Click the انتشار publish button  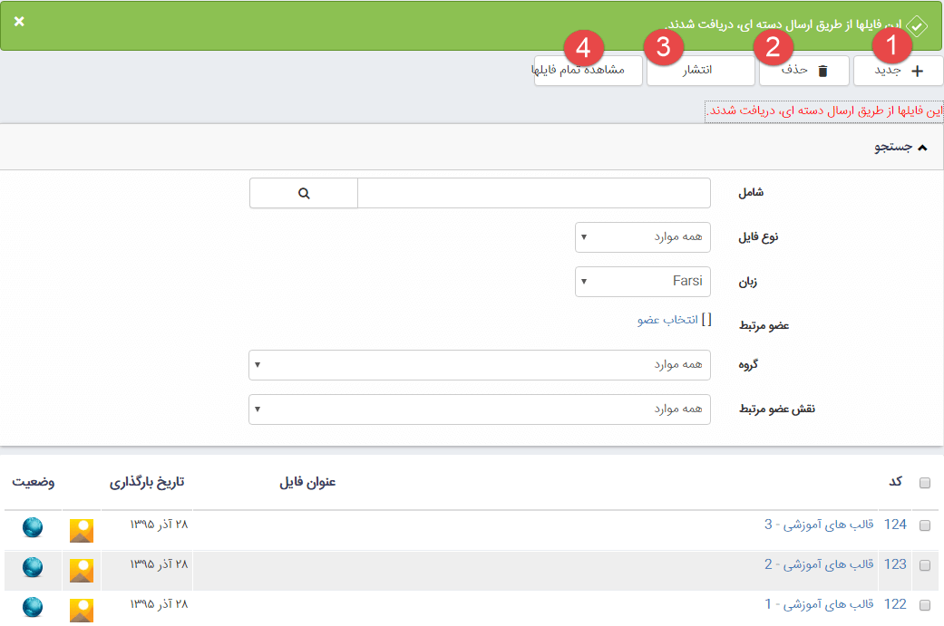(700, 71)
